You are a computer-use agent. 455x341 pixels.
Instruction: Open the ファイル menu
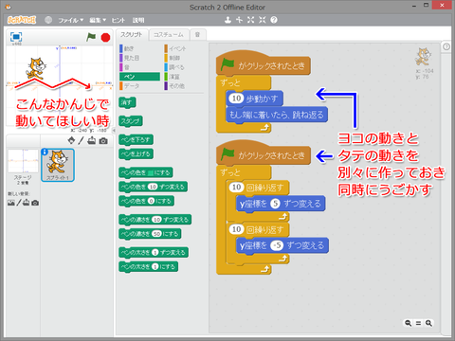pos(70,20)
